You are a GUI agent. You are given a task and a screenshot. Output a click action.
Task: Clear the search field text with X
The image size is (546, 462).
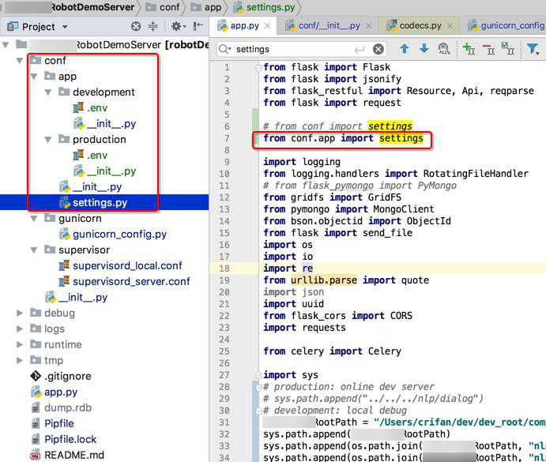[x=378, y=49]
